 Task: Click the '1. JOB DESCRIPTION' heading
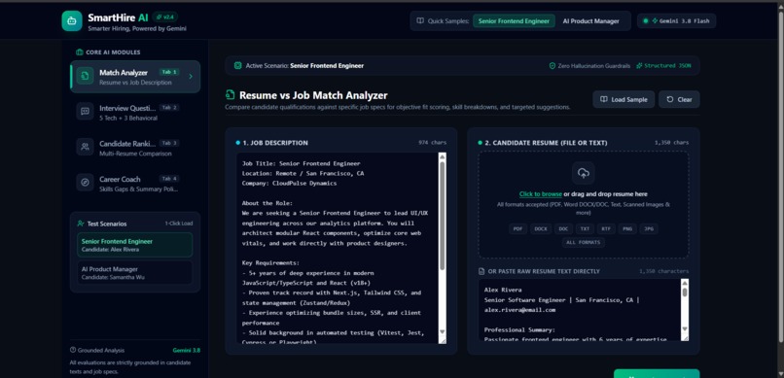tap(275, 143)
